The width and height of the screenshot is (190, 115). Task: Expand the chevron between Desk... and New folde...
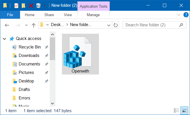point(67,25)
